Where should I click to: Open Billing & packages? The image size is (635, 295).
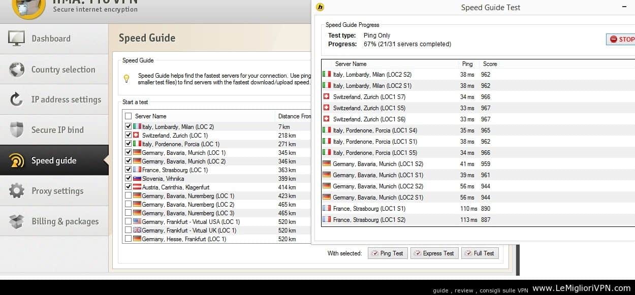54,221
